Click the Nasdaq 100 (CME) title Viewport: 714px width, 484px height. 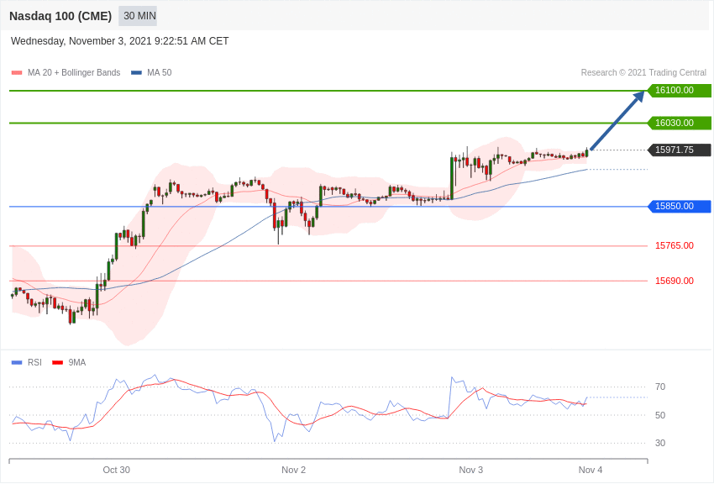click(60, 16)
